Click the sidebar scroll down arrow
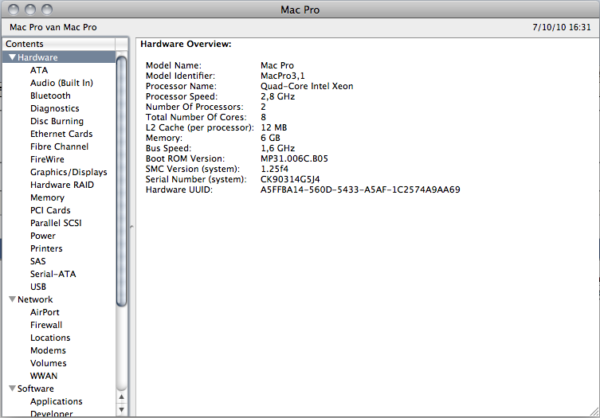Viewport: 600px width, 418px height. [121, 409]
